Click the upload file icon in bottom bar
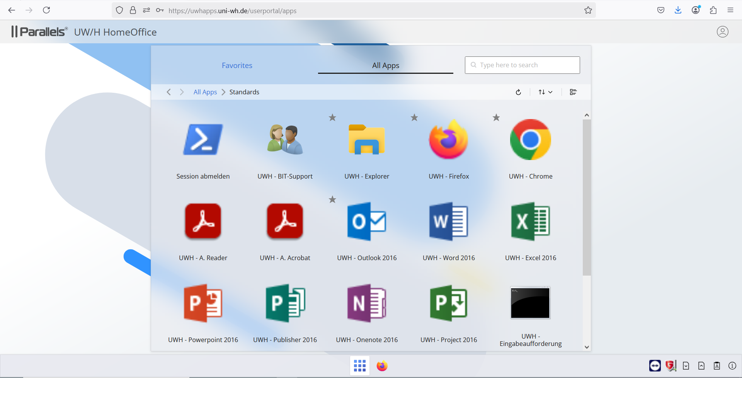Image resolution: width=742 pixels, height=402 pixels. coord(701,366)
